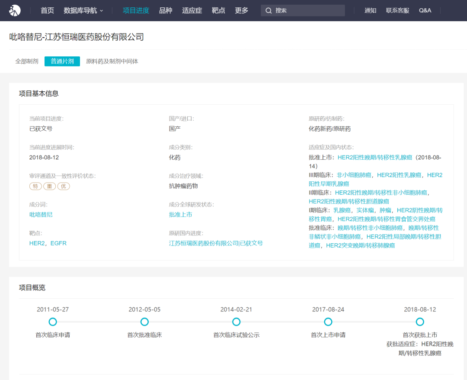Open the 乳腺癌 phase I link
This screenshot has width=467, height=380.
342,210
